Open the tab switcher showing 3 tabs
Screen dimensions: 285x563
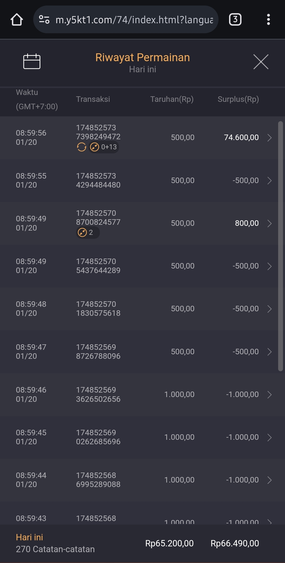tap(235, 20)
